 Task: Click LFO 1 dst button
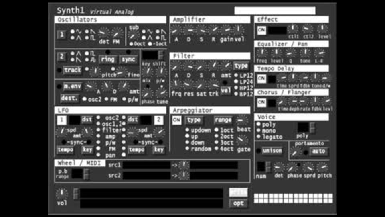[x=87, y=120]
